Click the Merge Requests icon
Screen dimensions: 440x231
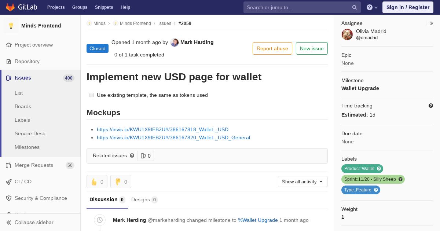[9, 165]
